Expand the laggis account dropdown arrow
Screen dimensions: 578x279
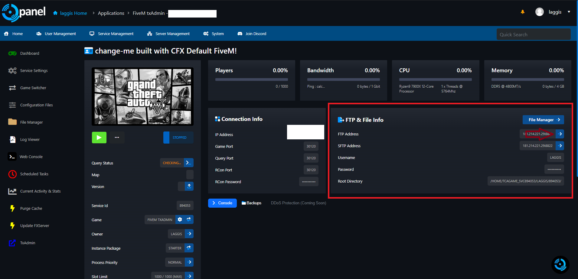(x=569, y=12)
